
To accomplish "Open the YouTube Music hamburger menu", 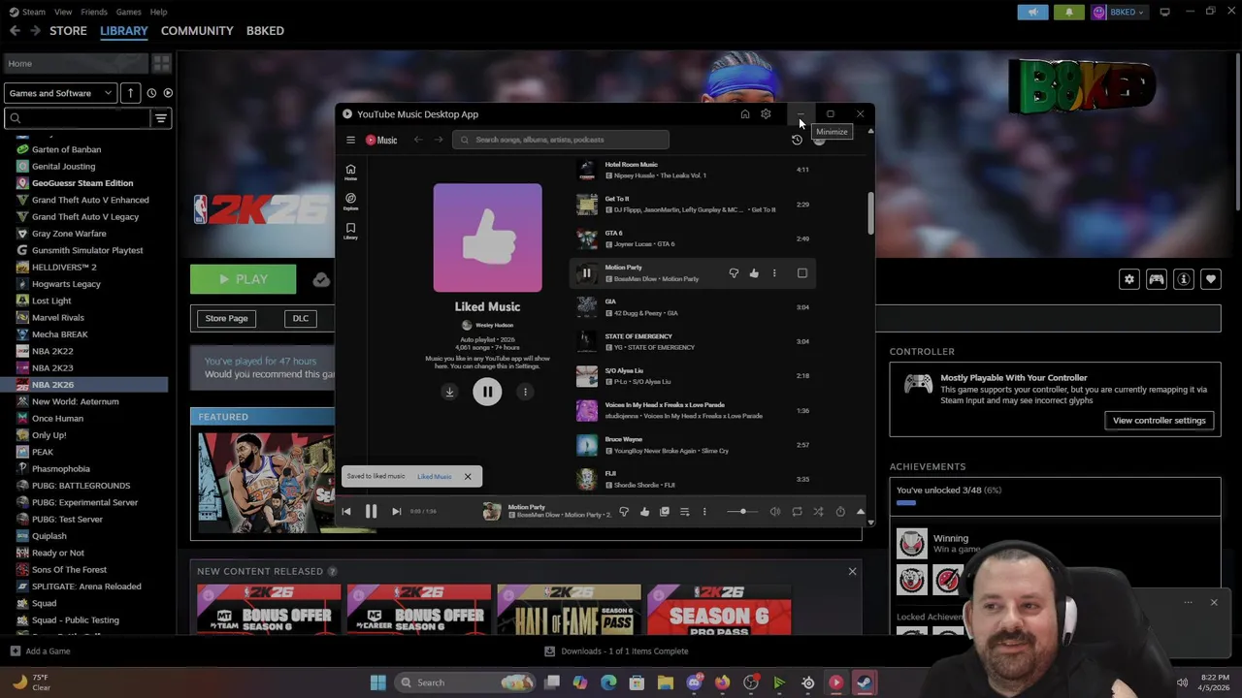I will [x=350, y=140].
